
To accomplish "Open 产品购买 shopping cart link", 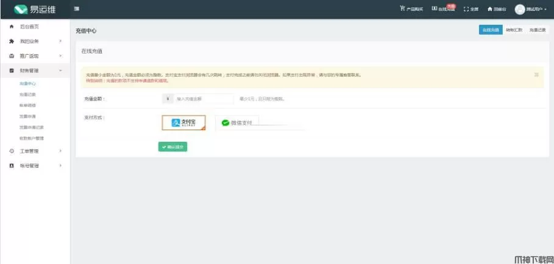I will click(x=411, y=9).
